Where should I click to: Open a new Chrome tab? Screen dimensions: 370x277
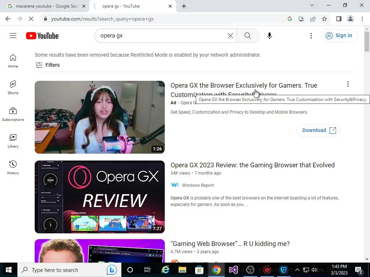point(184,6)
